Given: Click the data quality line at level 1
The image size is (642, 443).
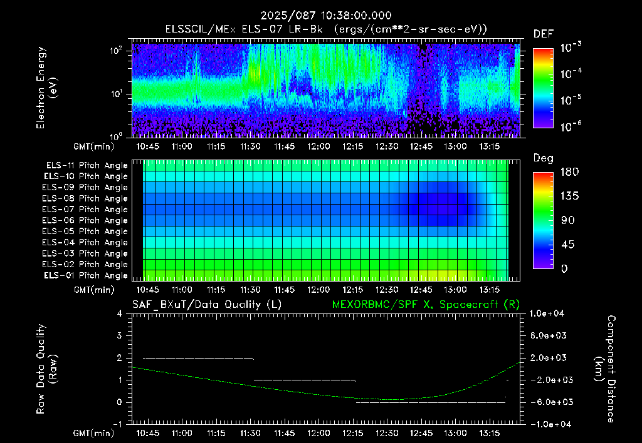Looking at the screenshot, I should click(305, 380).
